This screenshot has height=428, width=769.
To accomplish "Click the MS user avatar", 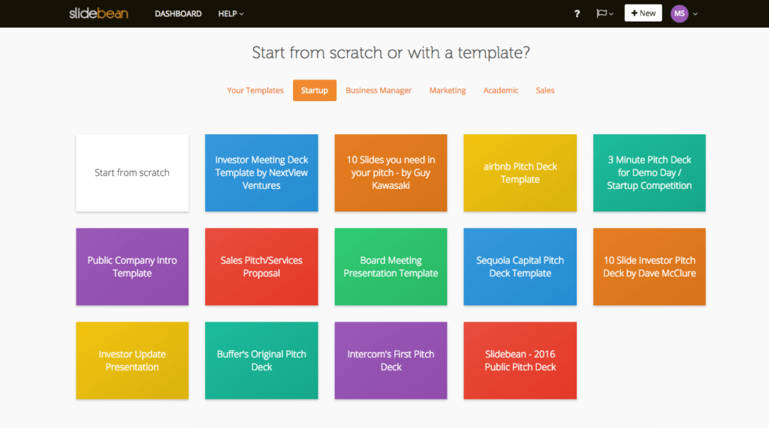I will tap(679, 13).
